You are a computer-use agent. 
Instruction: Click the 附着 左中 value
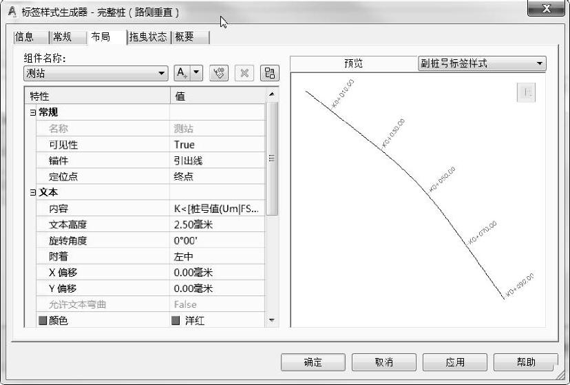(218, 256)
